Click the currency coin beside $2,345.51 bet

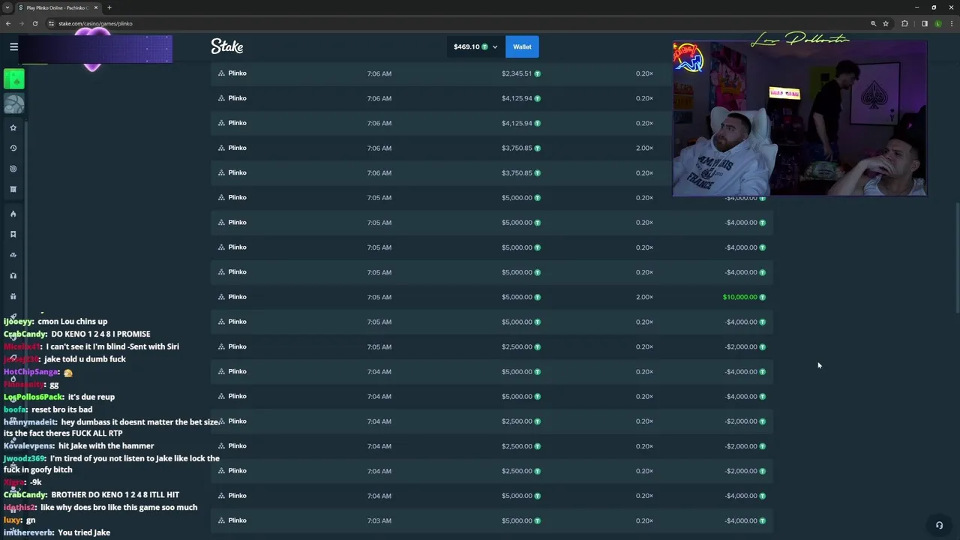click(537, 73)
